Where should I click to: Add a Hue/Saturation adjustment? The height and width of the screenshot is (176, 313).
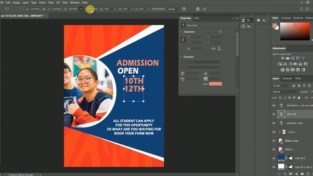(x=280, y=64)
